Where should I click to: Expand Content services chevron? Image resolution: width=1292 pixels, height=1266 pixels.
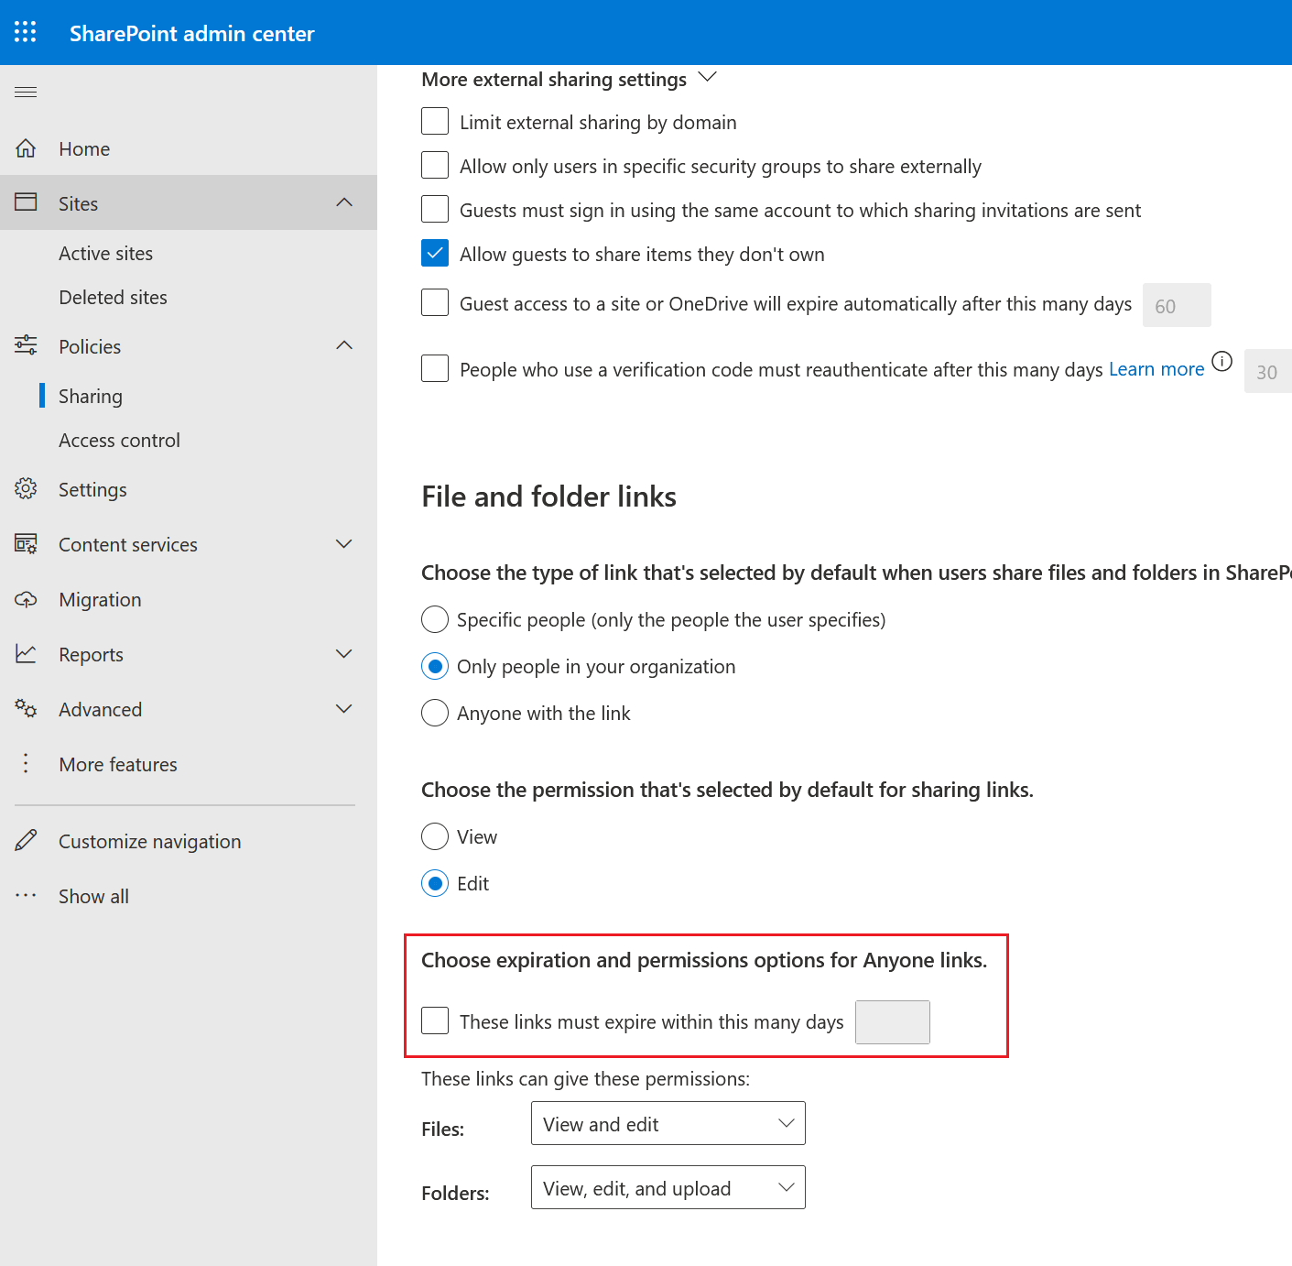(x=344, y=544)
